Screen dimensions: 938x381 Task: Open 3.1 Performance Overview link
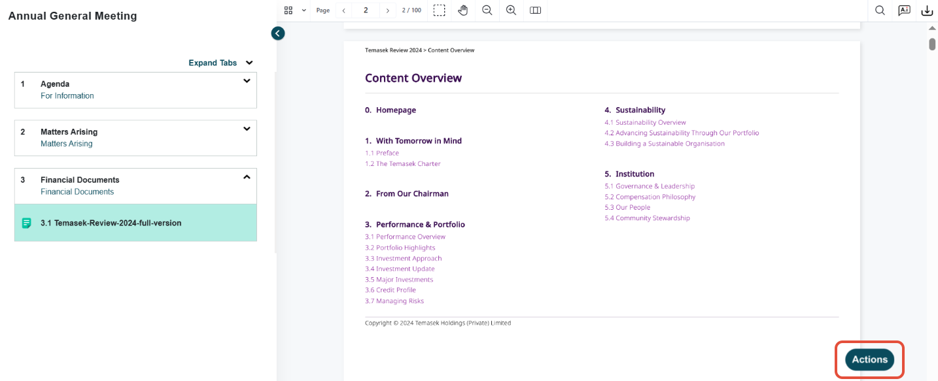405,237
